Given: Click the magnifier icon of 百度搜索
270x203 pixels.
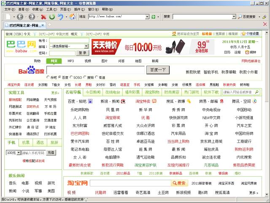Looking at the screenshot, I should click(240, 17).
